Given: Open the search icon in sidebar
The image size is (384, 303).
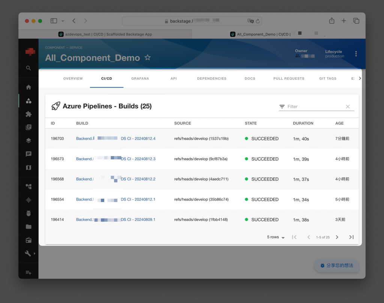Looking at the screenshot, I should (28, 68).
